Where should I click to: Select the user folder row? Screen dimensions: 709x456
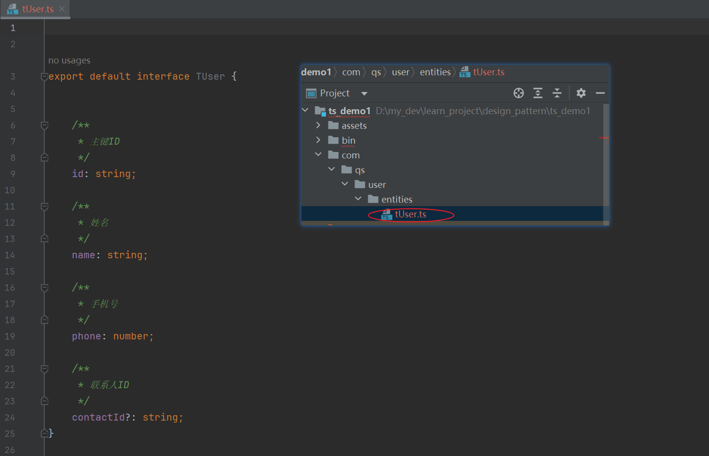pos(452,184)
